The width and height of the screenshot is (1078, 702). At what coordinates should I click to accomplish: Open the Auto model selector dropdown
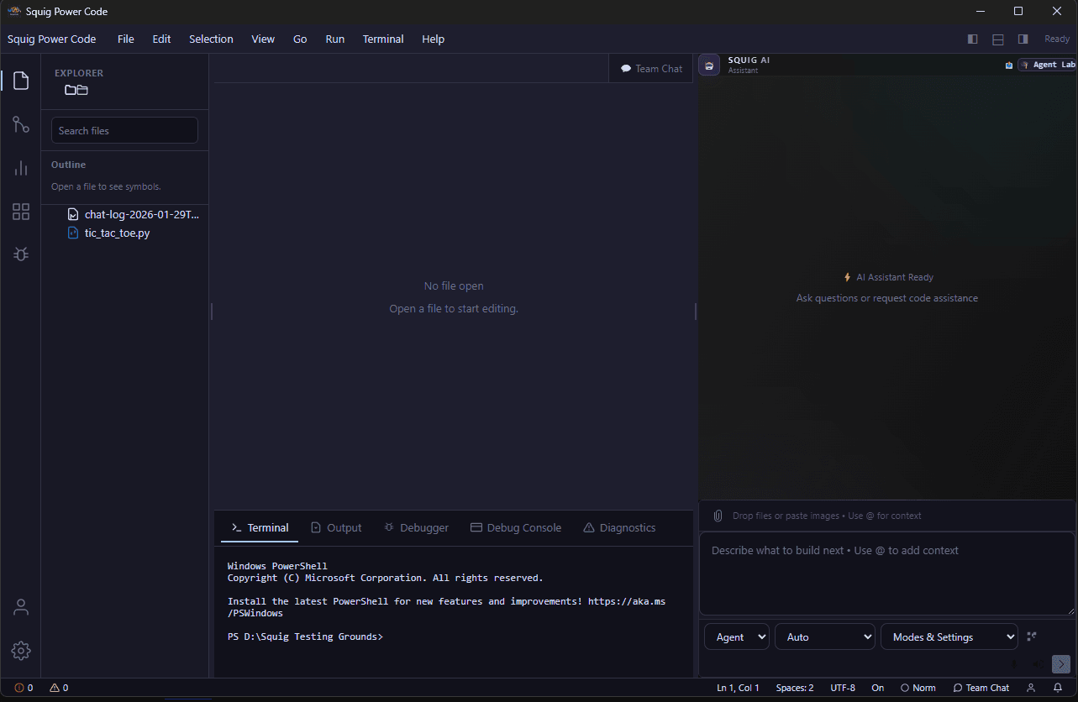[x=824, y=637]
